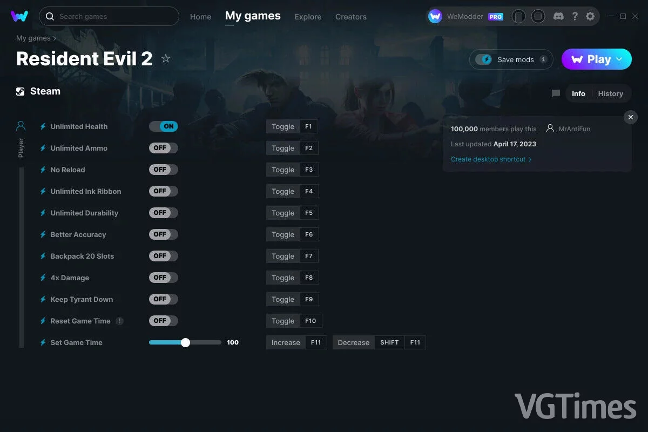Open settings gear icon

tap(590, 17)
